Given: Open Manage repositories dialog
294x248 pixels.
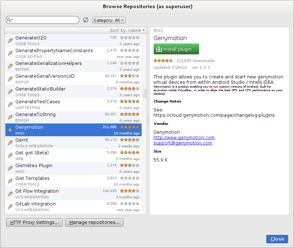Looking at the screenshot, I should tap(94, 222).
